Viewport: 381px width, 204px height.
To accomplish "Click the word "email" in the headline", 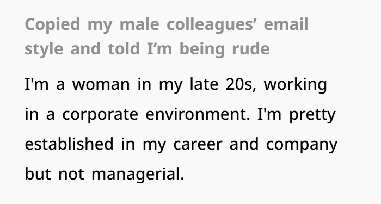I will tap(286, 24).
